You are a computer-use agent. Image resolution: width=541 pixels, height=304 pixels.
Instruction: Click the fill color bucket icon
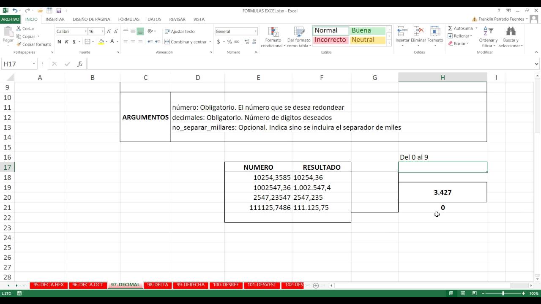pos(101,42)
